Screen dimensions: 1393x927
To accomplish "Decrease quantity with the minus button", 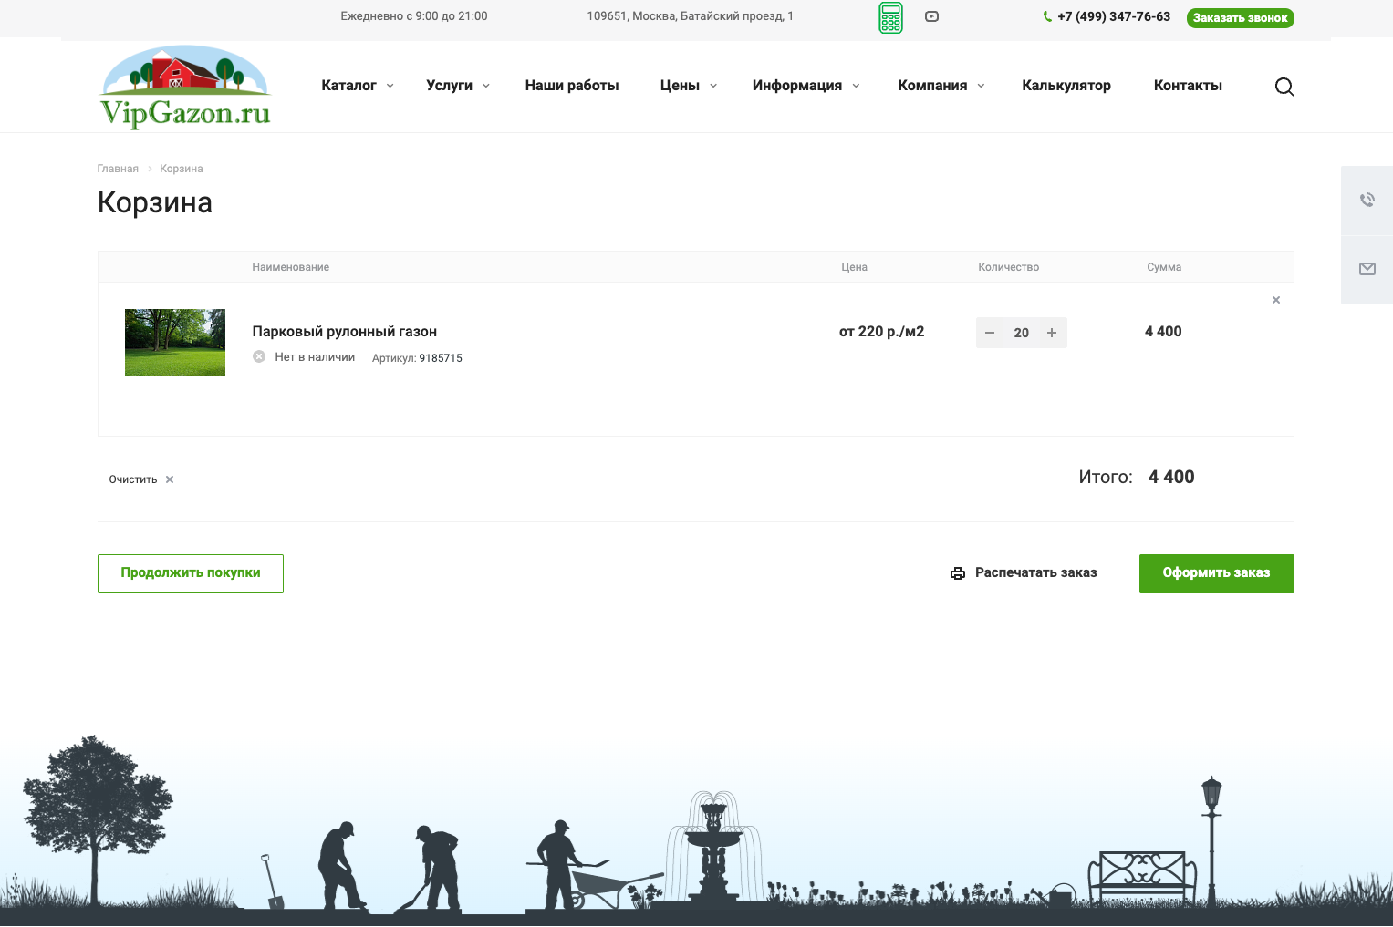I will click(990, 333).
